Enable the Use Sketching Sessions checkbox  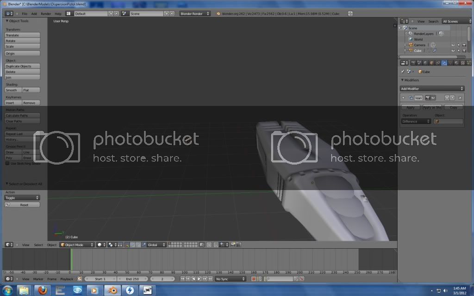pos(7,163)
